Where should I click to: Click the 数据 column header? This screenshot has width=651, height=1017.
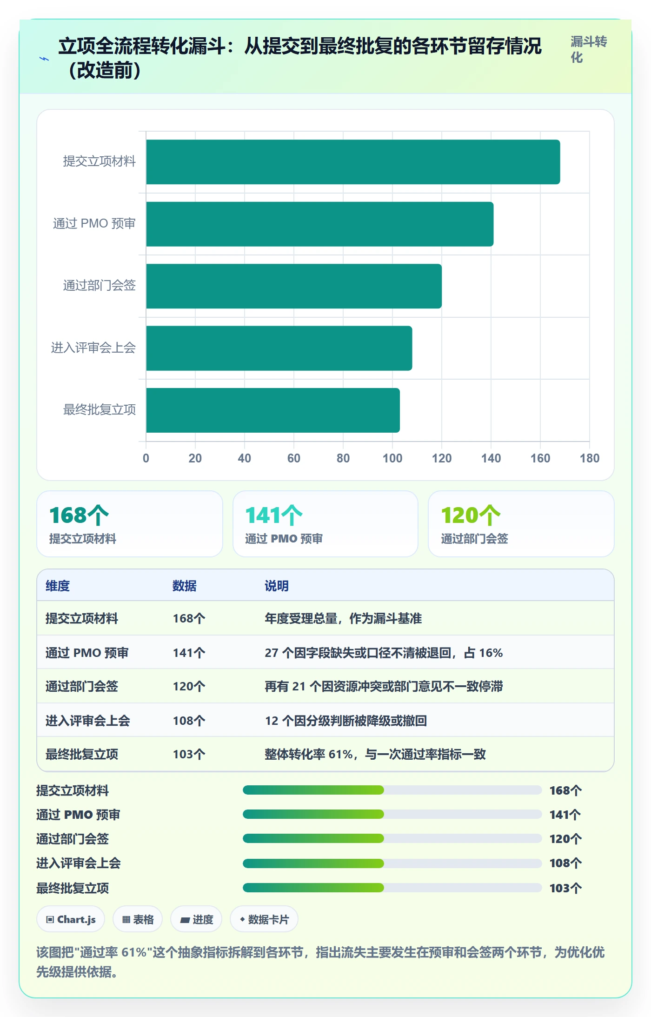[185, 586]
